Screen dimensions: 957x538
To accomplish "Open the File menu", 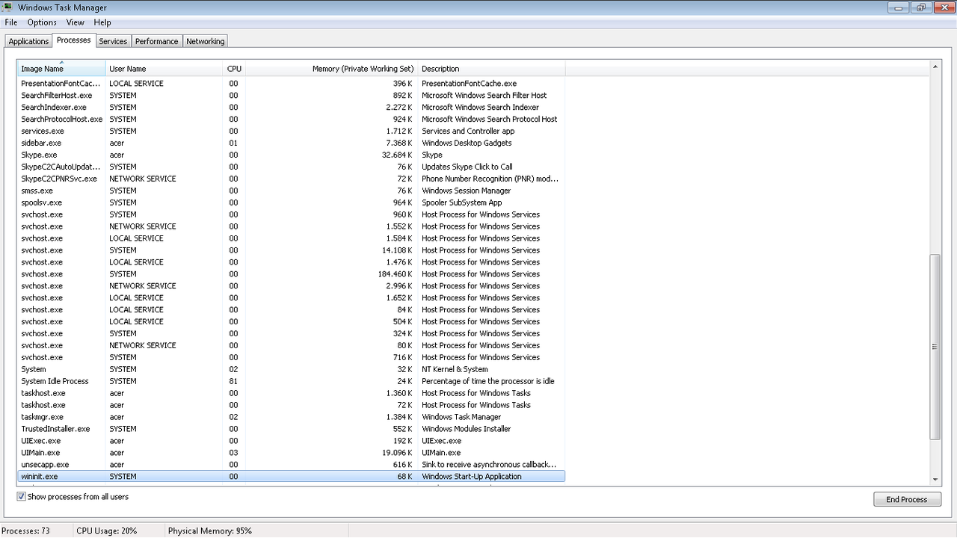I will pyautogui.click(x=11, y=22).
